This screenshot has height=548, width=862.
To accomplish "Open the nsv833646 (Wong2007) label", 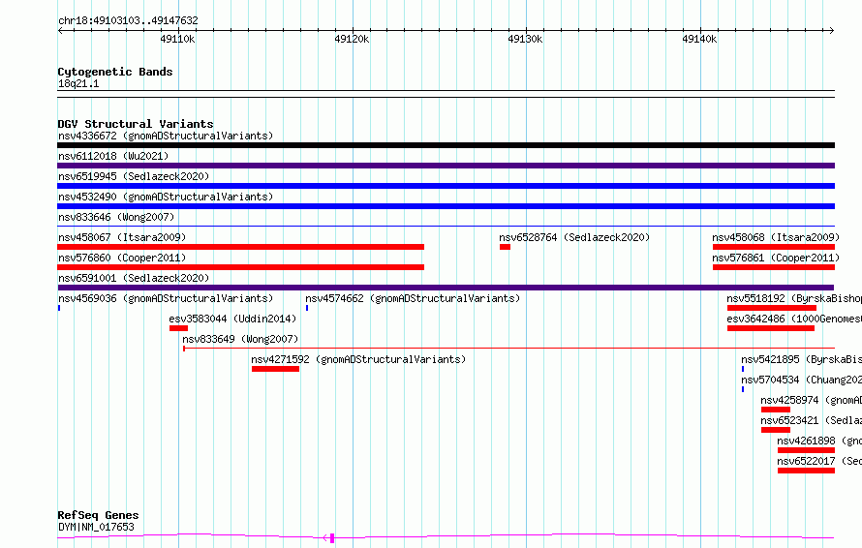I will tap(116, 217).
